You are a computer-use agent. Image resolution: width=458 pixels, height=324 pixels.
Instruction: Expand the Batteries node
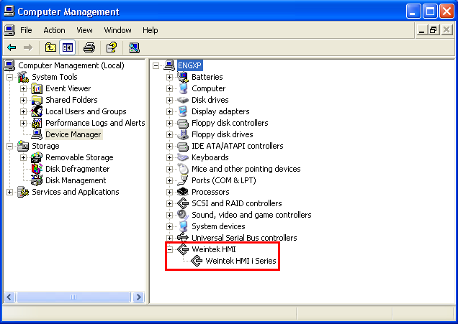click(x=169, y=77)
